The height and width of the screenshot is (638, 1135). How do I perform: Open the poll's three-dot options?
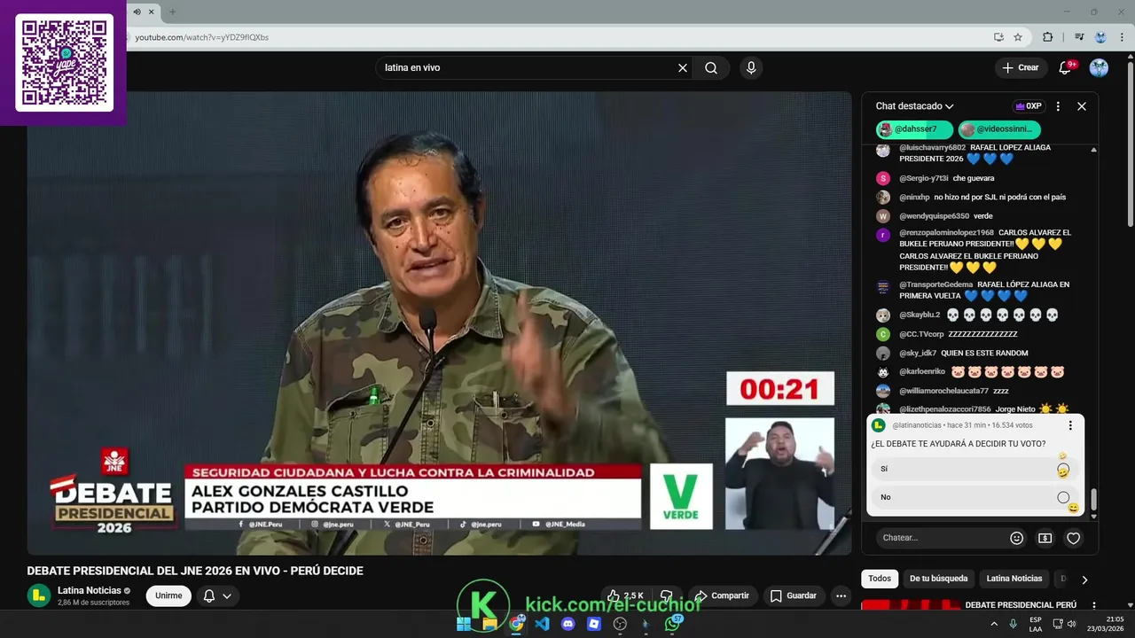tap(1070, 425)
